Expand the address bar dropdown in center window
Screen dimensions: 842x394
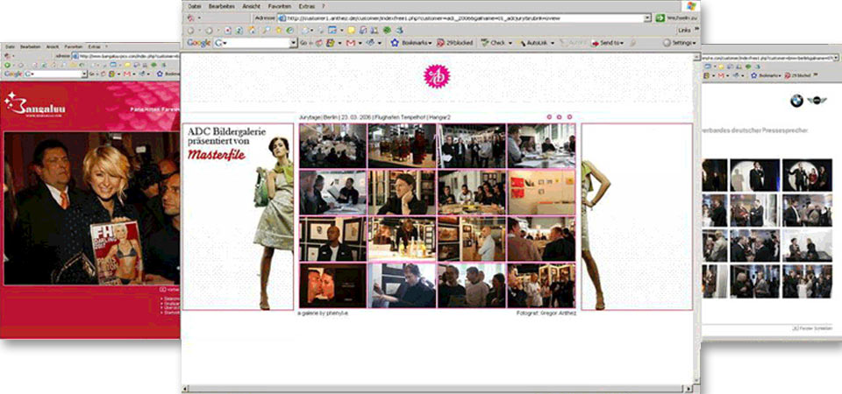click(647, 18)
